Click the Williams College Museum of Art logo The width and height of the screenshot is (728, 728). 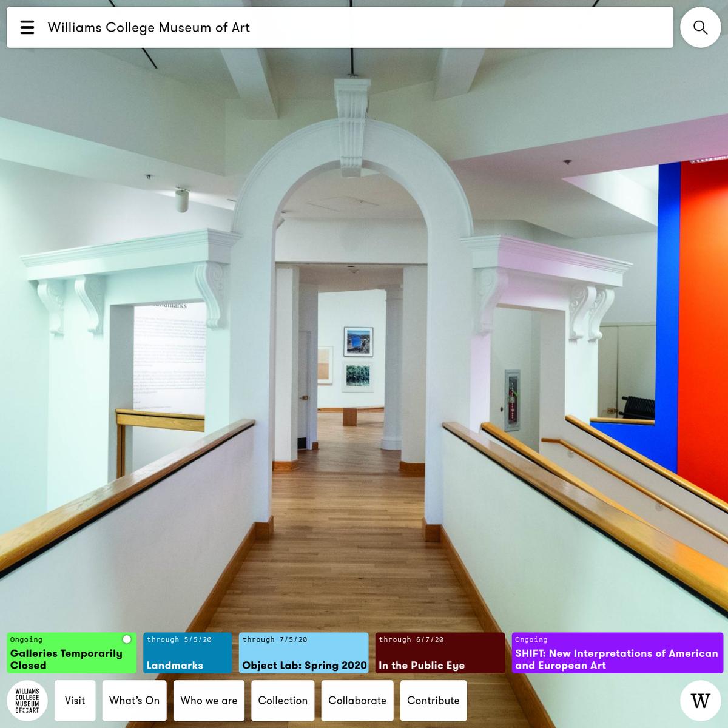[27, 701]
